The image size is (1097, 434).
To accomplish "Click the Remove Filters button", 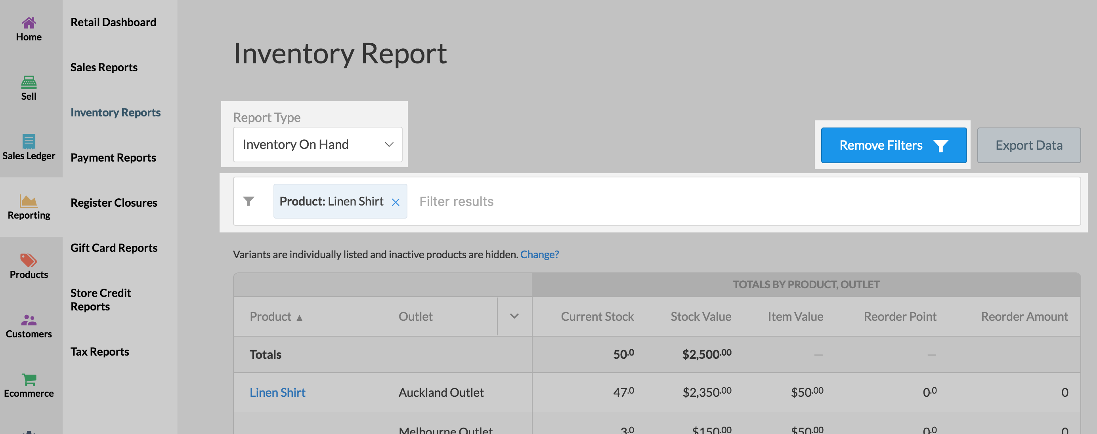I will pyautogui.click(x=893, y=145).
